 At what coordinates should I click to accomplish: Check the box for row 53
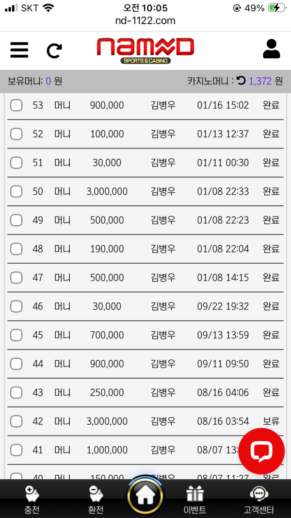click(x=16, y=105)
